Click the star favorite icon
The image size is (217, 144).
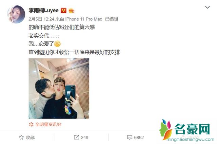point(21,137)
